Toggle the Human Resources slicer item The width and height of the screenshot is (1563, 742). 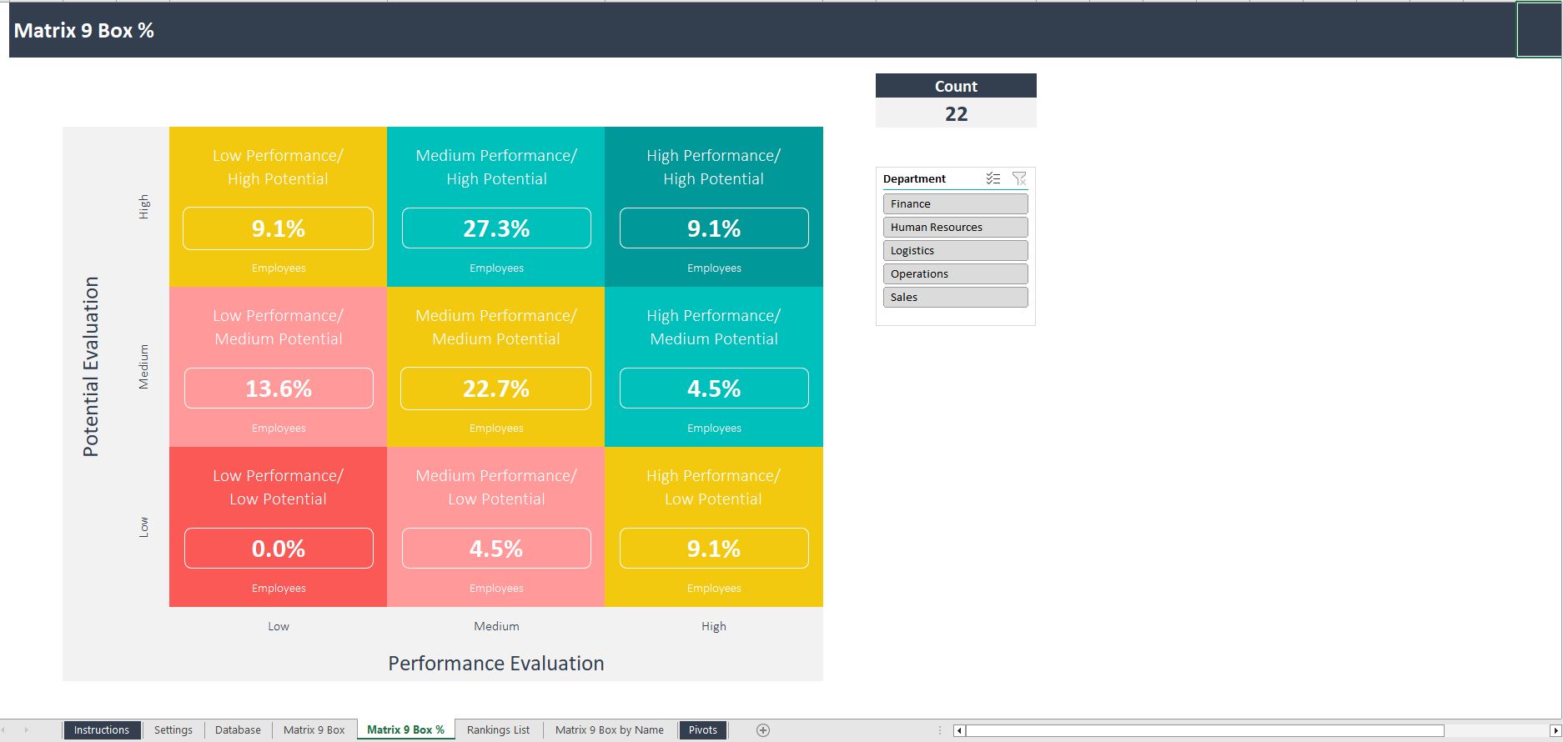(x=955, y=227)
